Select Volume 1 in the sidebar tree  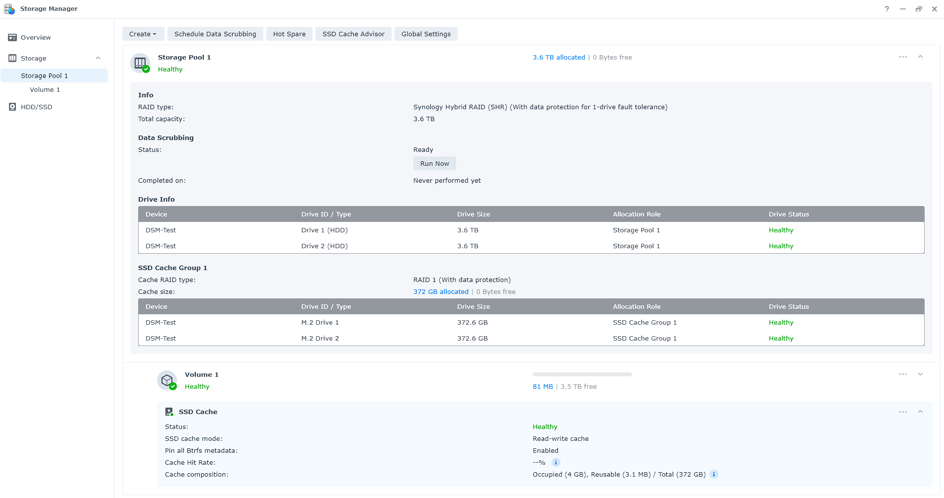45,89
